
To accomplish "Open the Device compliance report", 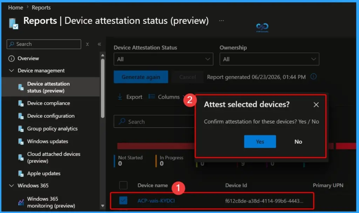I will coord(48,103).
